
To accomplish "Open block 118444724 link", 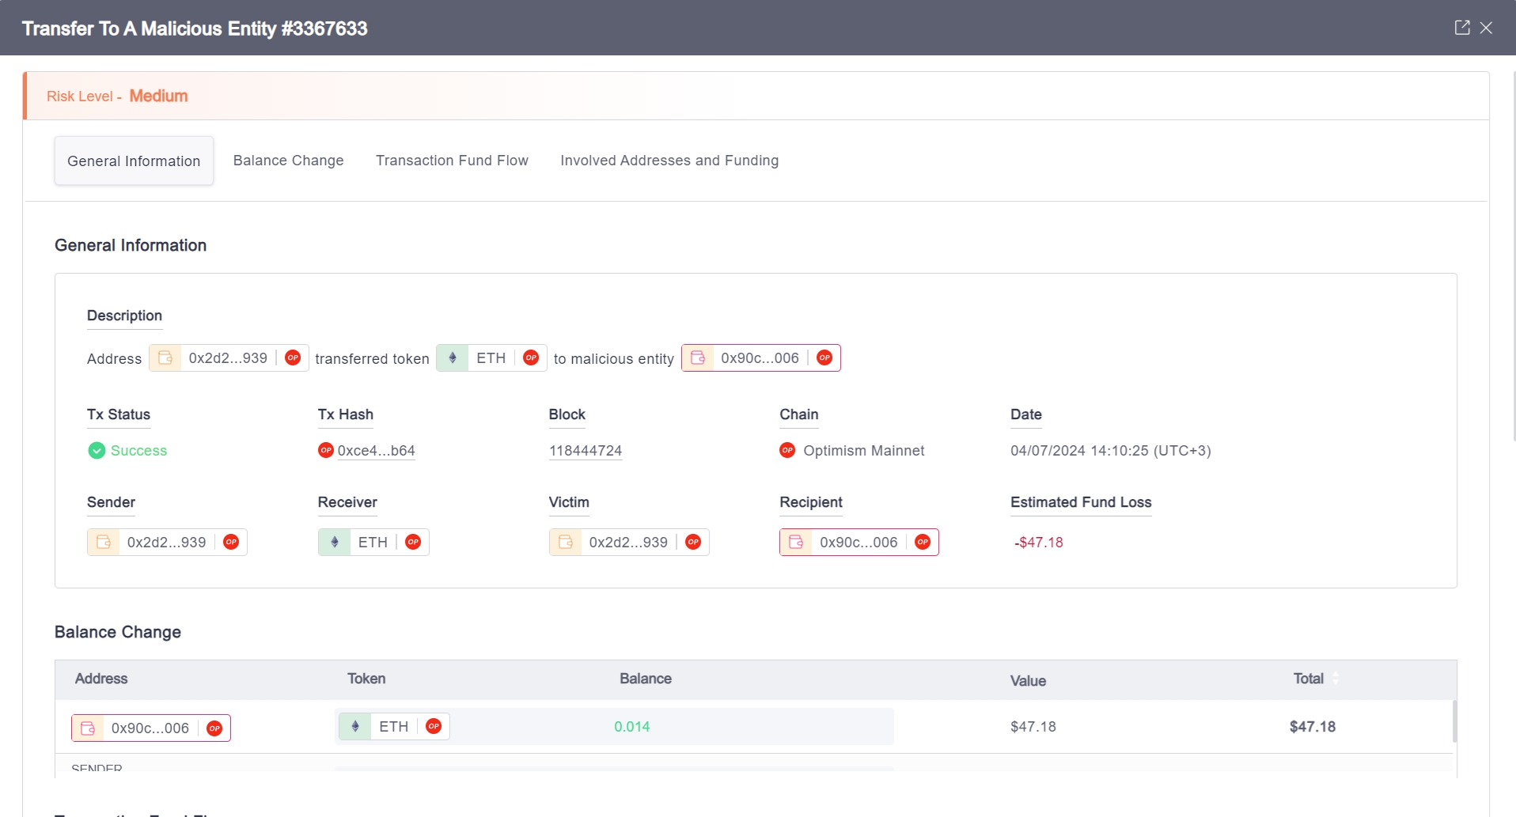I will (586, 451).
